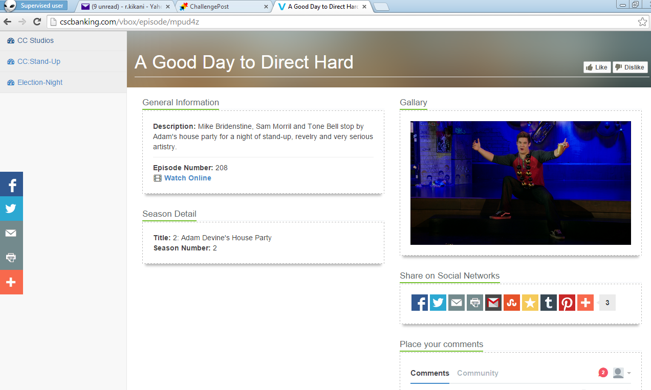Click the page title A Good Day to Direct Hard

[x=244, y=62]
